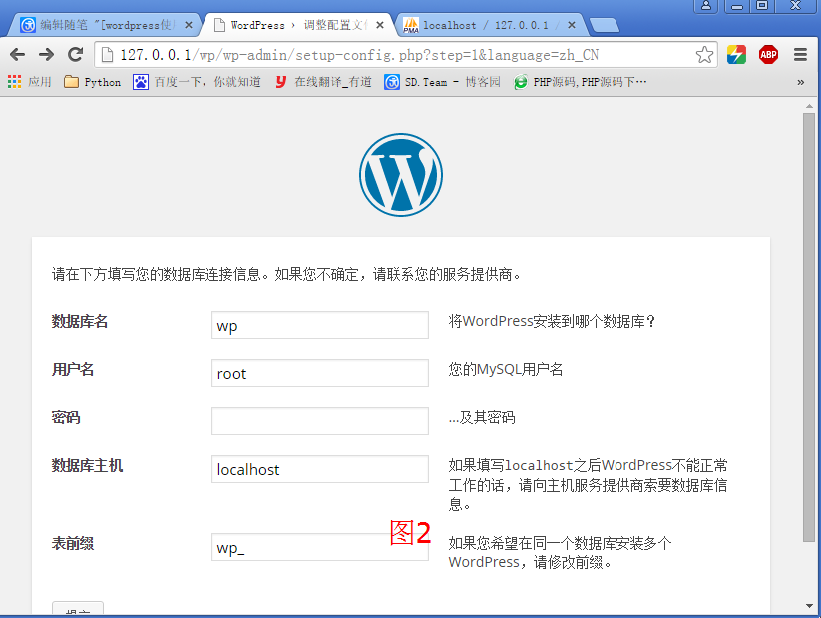Click the 数据库主机 label
This screenshot has width=821, height=618.
87,465
